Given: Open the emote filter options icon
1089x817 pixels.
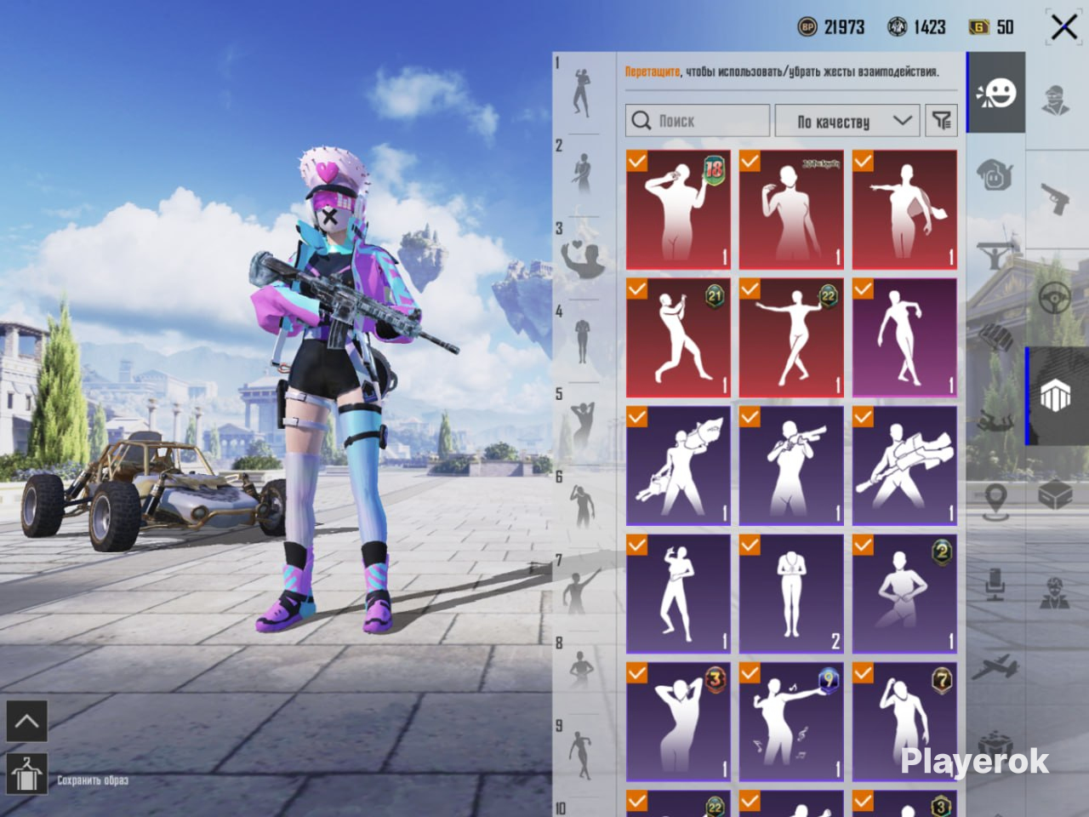Looking at the screenshot, I should point(942,121).
